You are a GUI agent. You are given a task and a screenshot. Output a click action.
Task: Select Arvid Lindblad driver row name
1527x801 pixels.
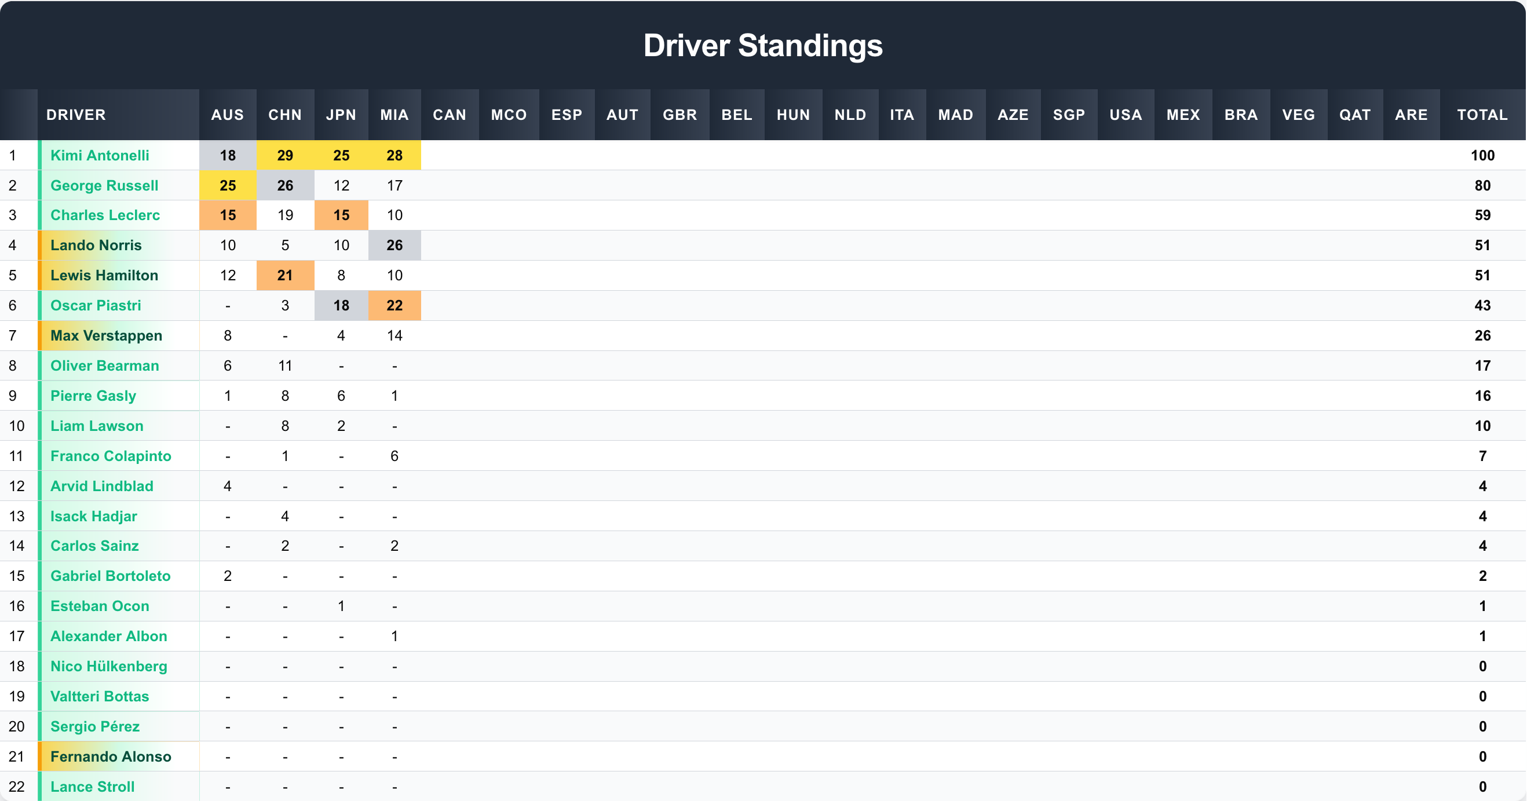(x=102, y=487)
